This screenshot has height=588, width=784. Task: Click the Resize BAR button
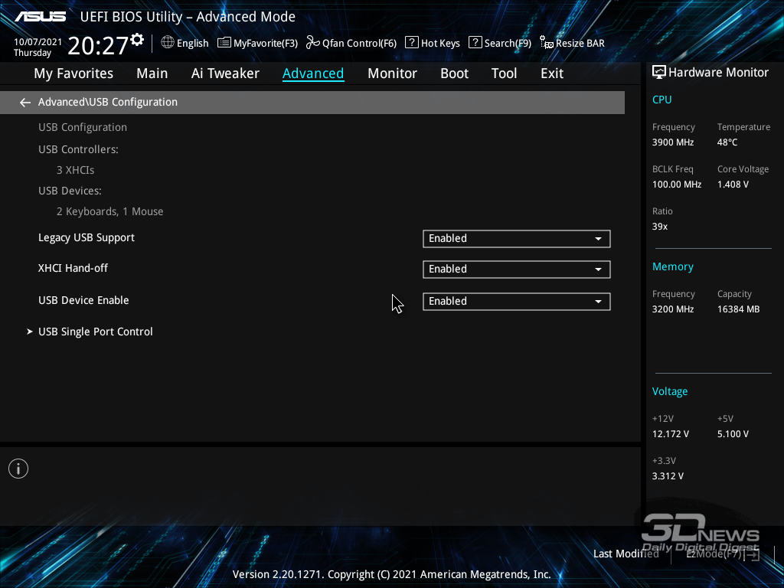click(573, 43)
